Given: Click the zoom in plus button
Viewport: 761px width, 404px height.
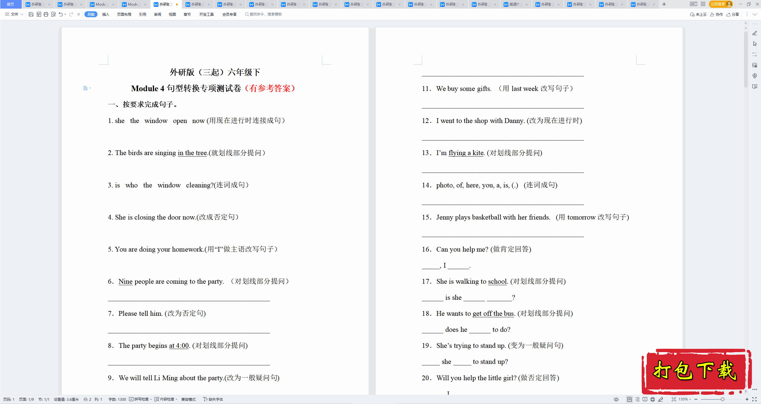Looking at the screenshot, I should pyautogui.click(x=747, y=399).
